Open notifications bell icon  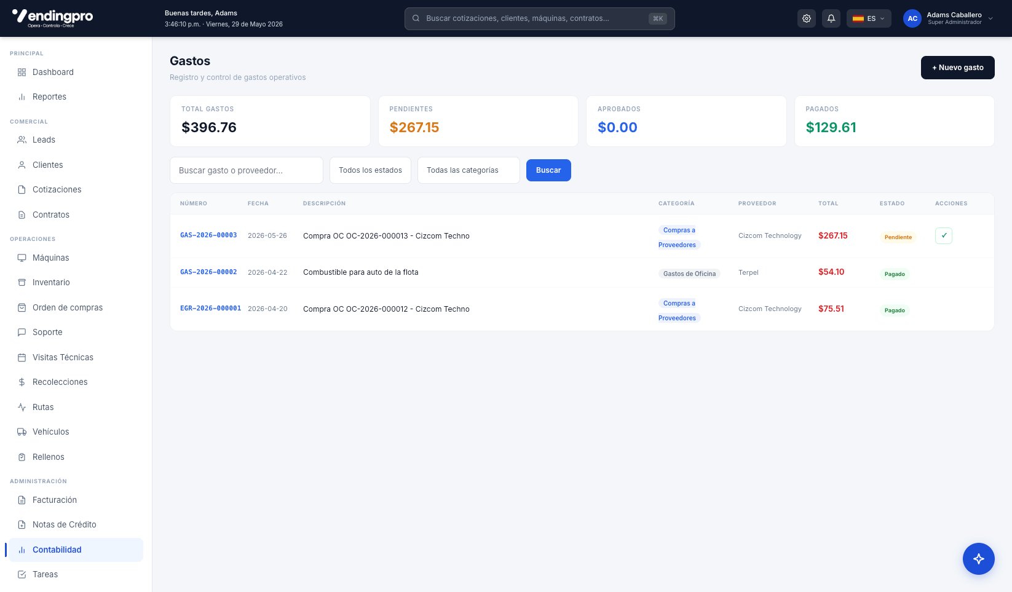tap(831, 18)
